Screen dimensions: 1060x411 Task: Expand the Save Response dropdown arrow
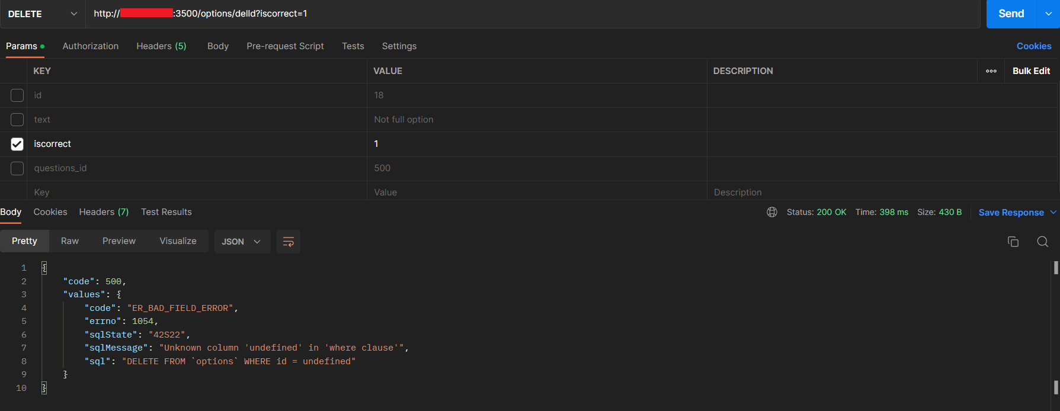pyautogui.click(x=1053, y=212)
